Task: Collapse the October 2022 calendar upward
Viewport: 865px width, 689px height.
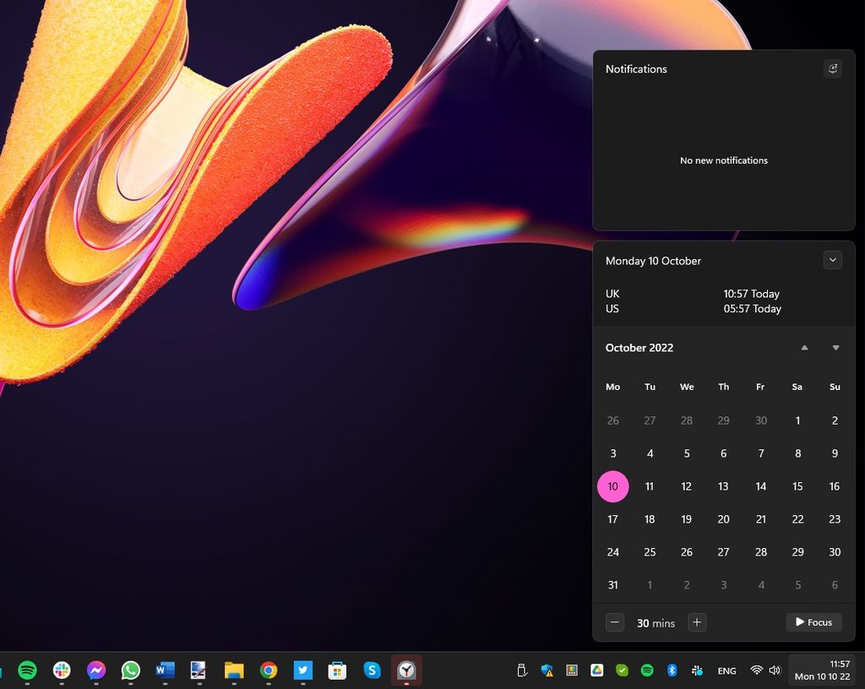Action: [803, 347]
